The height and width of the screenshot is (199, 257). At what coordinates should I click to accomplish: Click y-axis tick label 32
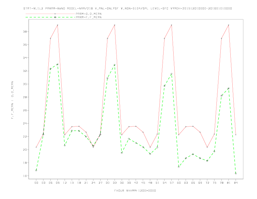[25, 71]
